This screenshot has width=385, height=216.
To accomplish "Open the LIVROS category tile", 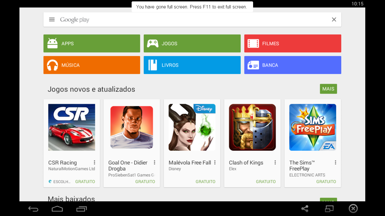I will point(192,65).
